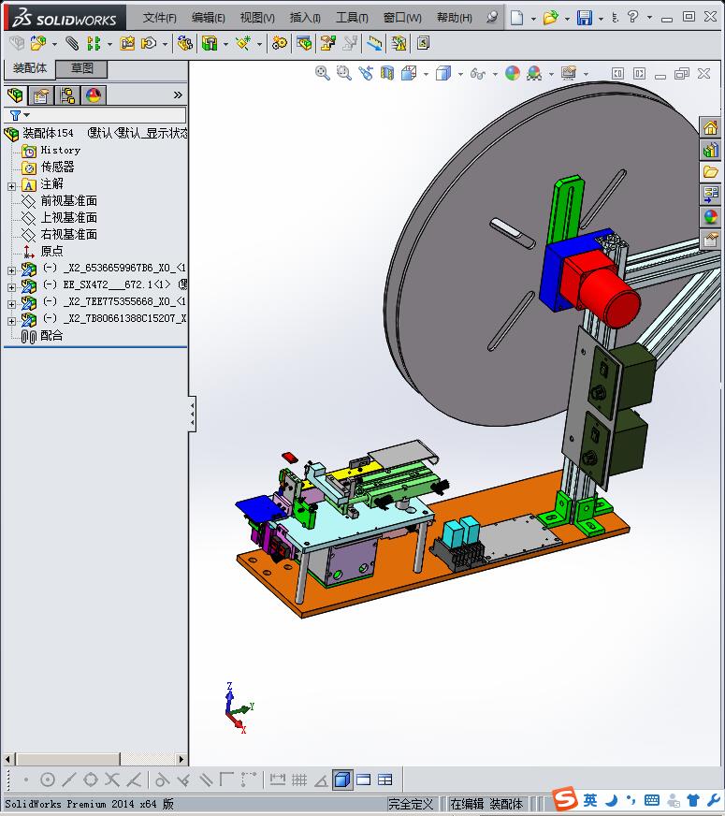The height and width of the screenshot is (816, 725).
Task: Toggle the angle snap icon
Action: pos(321,780)
